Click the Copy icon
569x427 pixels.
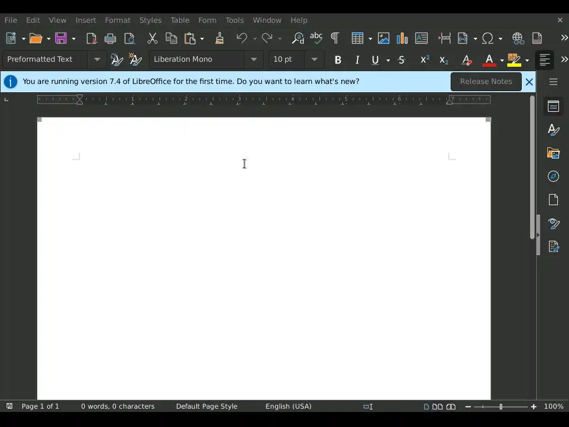pyautogui.click(x=171, y=38)
